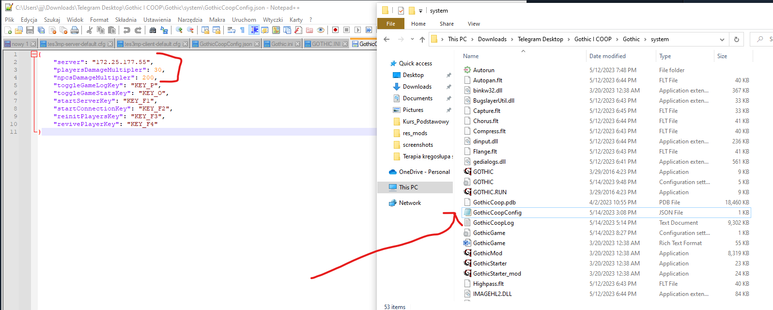Redo the last undone edit
This screenshot has width=773, height=310.
tap(138, 30)
